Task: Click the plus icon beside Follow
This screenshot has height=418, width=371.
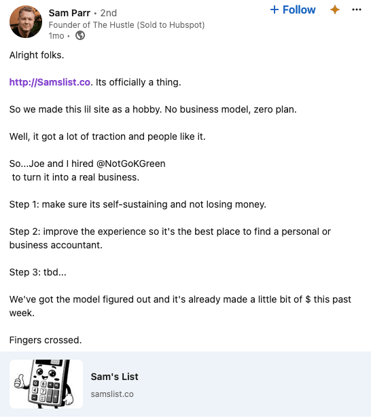Action: point(275,10)
